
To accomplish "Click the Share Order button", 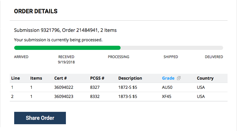I will (40, 118).
